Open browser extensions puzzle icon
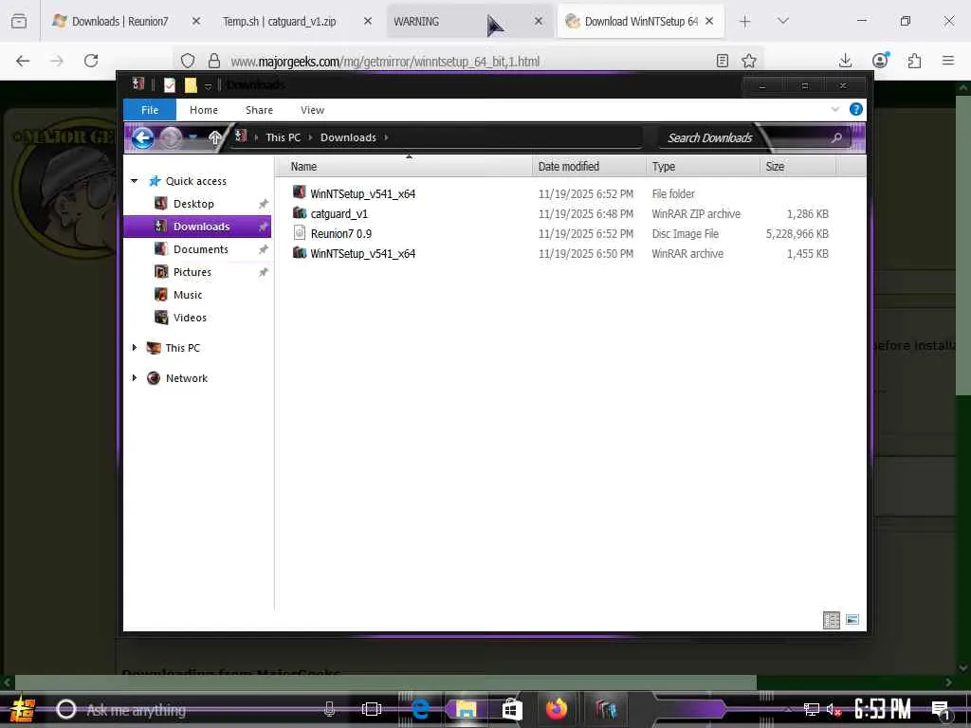This screenshot has width=971, height=728. [914, 61]
